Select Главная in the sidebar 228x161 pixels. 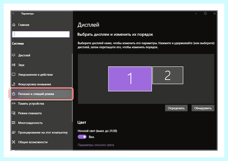(24, 25)
